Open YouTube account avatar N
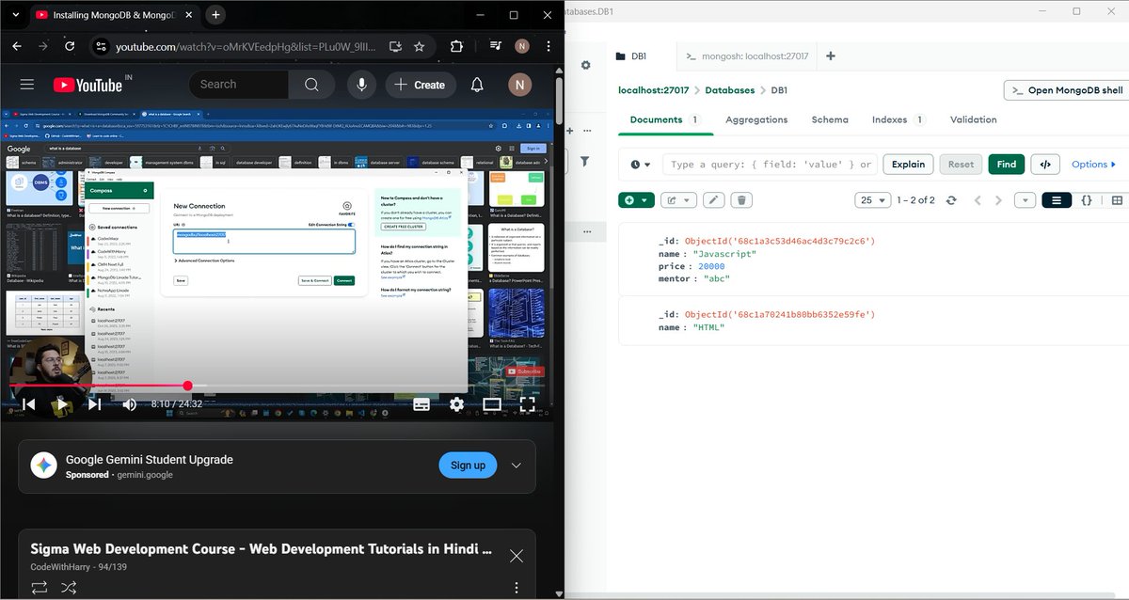 [x=518, y=85]
